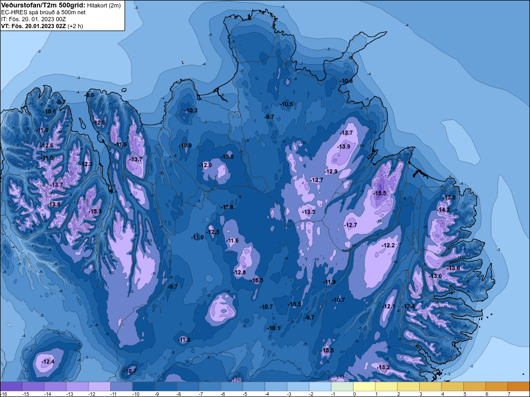Select legend swatch between -1 and 0
Viewport: 530px width, 397px height.
(x=342, y=386)
